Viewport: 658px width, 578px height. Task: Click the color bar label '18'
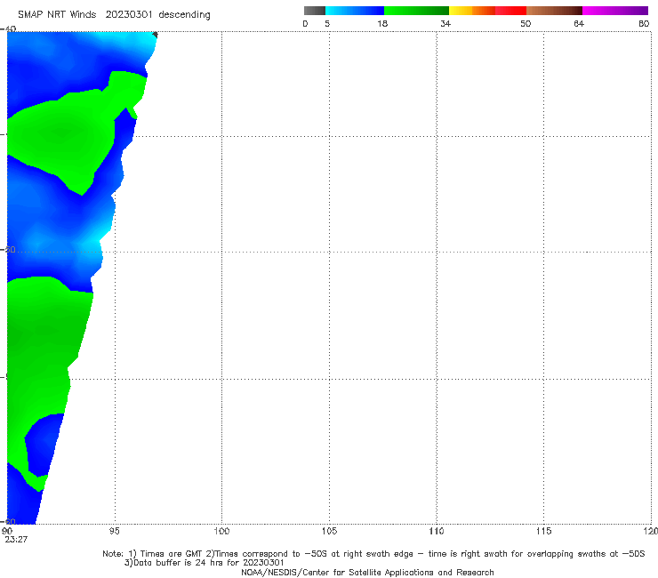382,24
